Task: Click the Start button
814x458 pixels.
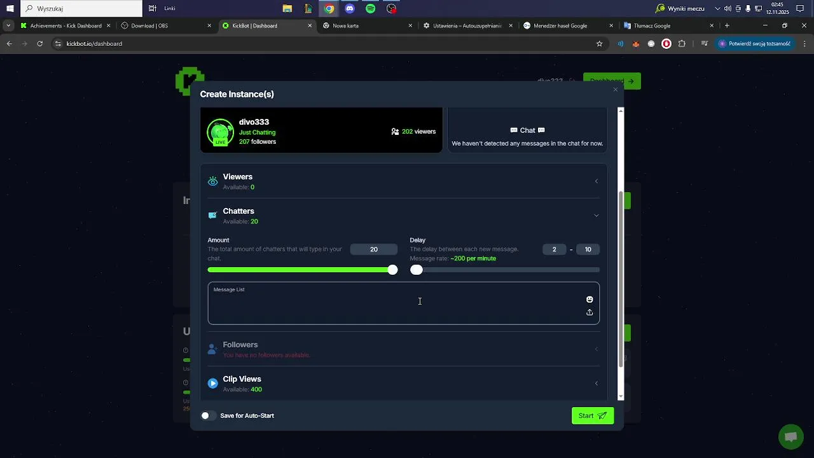Action: (x=593, y=415)
